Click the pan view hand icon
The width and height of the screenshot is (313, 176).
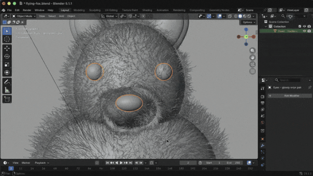pos(252,58)
